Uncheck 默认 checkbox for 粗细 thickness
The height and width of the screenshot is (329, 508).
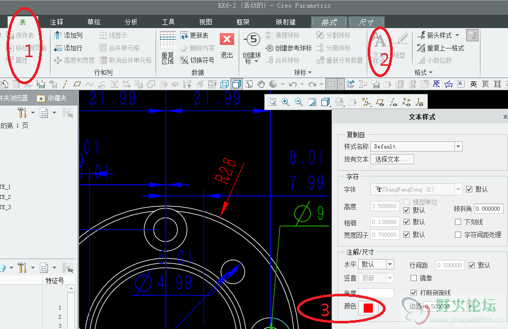[x=407, y=222]
